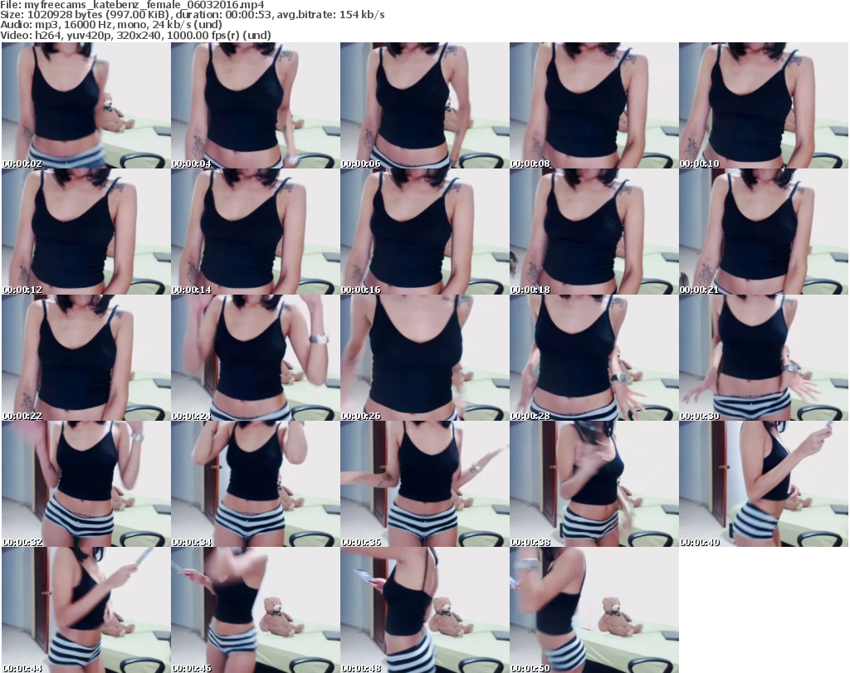
Task: Select the 00:00:12 frame
Action: [x=86, y=232]
